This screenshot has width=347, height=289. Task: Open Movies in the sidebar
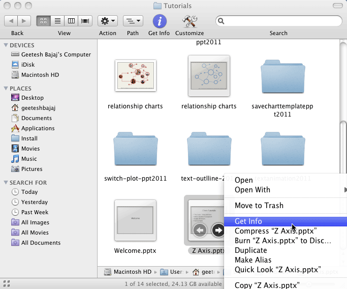[x=25, y=149]
